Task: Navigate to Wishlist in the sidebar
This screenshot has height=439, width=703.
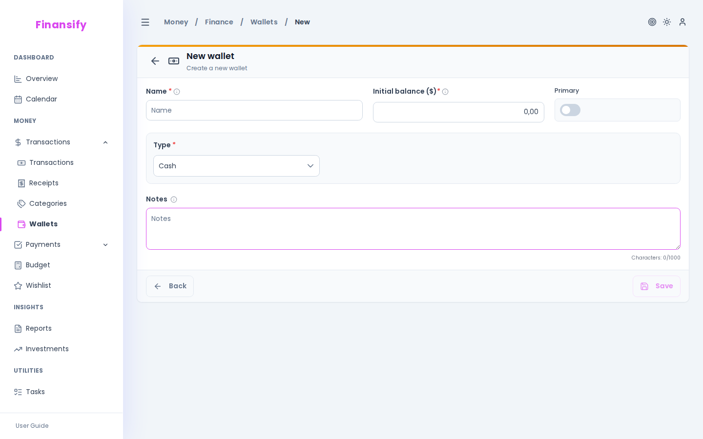Action: (x=39, y=285)
